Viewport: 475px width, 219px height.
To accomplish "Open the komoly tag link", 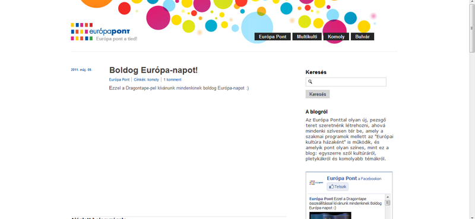I will tap(153, 80).
